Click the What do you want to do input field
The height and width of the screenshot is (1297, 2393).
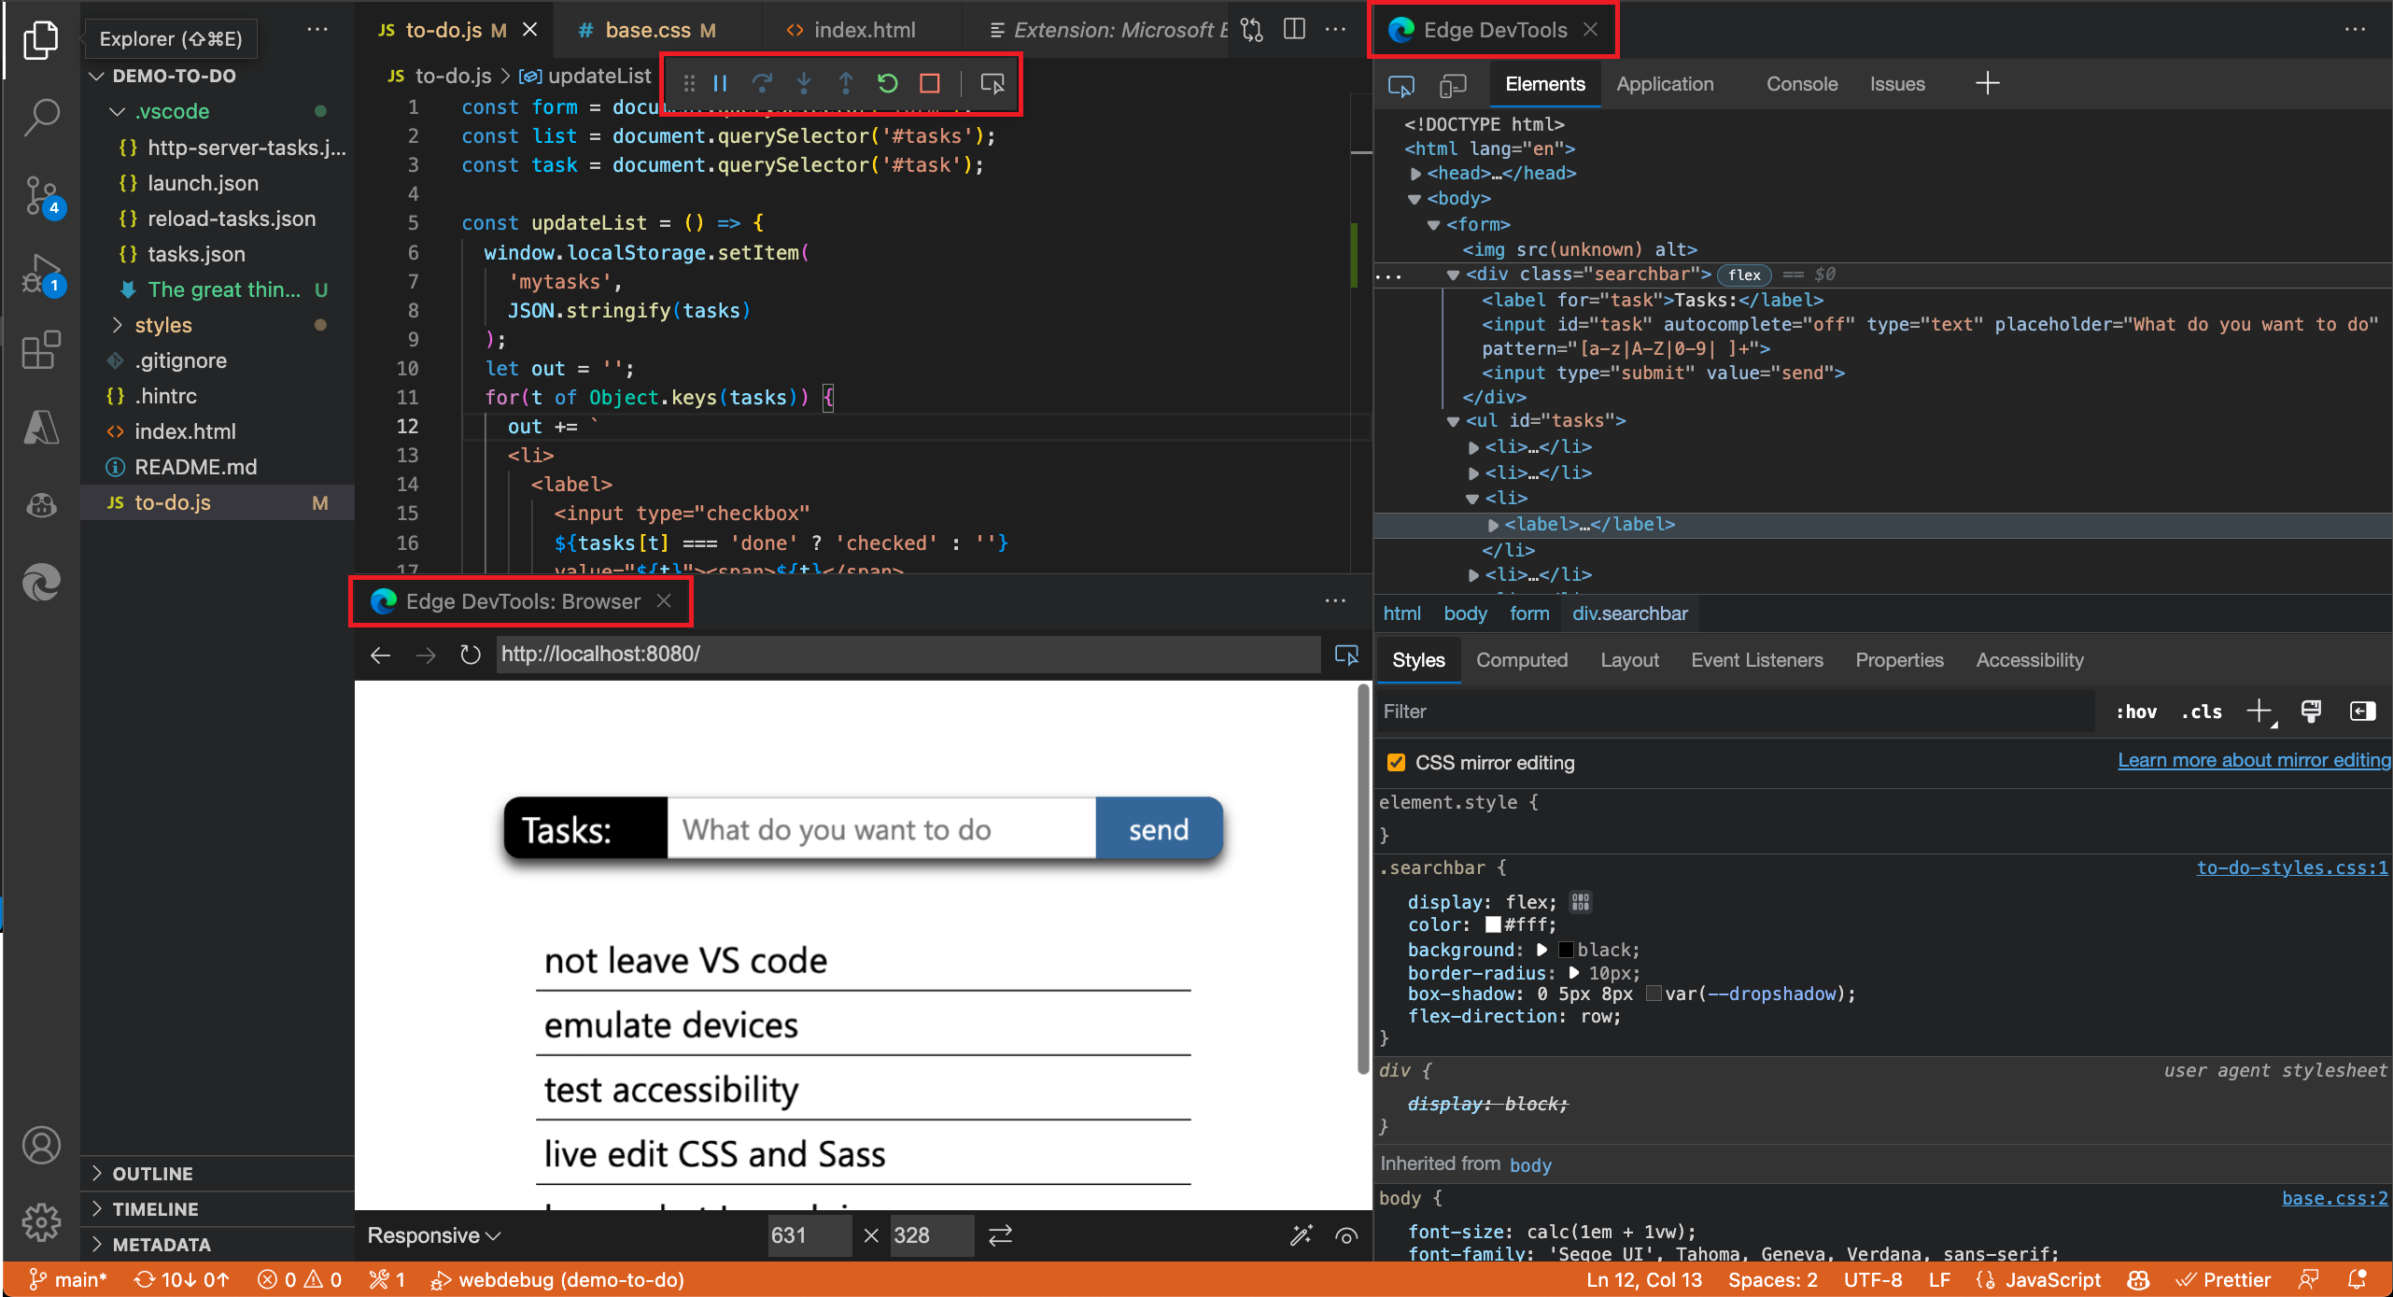[x=880, y=827]
